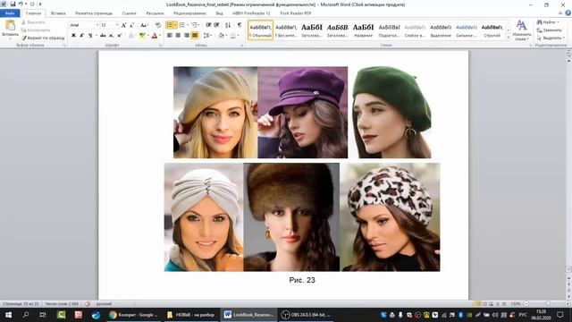The image size is (572, 322).
Task: Open the Chrome Колорит taskbar window
Action: point(134,315)
